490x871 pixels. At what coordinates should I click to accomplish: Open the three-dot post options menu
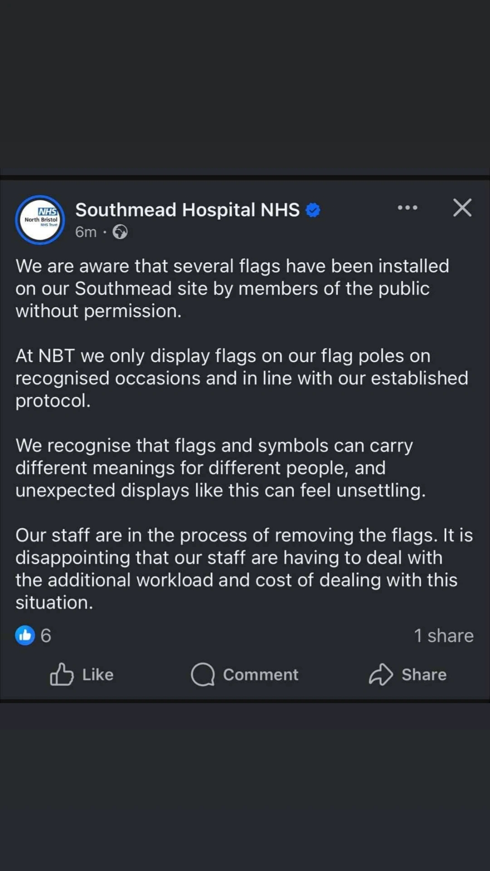pyautogui.click(x=407, y=208)
